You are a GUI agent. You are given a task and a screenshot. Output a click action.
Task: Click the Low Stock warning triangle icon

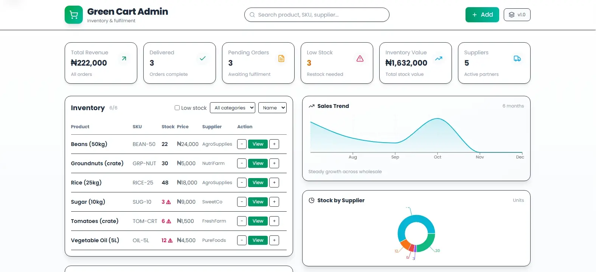(360, 58)
